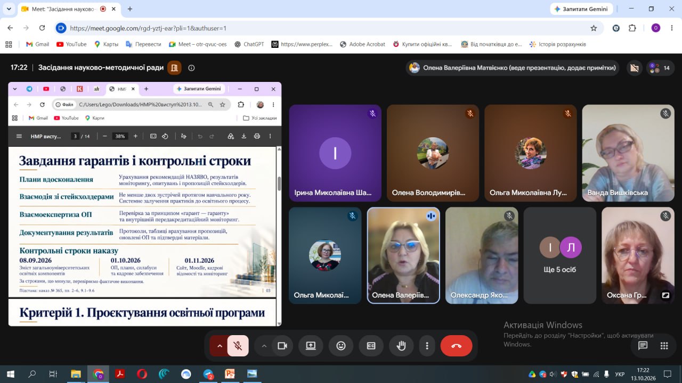This screenshot has height=383, width=682.
Task: Open the Adobe Acrobat bookmark
Action: tap(362, 44)
